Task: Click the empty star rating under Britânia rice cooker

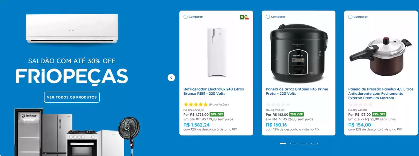Action: coord(278,104)
